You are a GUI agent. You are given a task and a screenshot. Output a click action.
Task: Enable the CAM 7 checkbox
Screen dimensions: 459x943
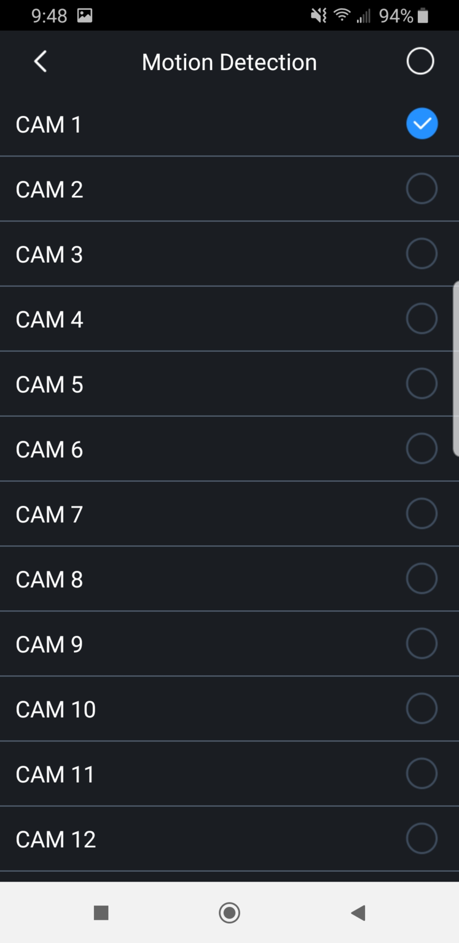point(422,514)
